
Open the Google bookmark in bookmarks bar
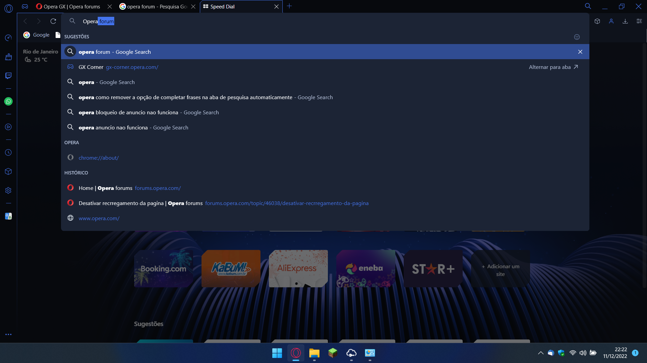(x=36, y=35)
